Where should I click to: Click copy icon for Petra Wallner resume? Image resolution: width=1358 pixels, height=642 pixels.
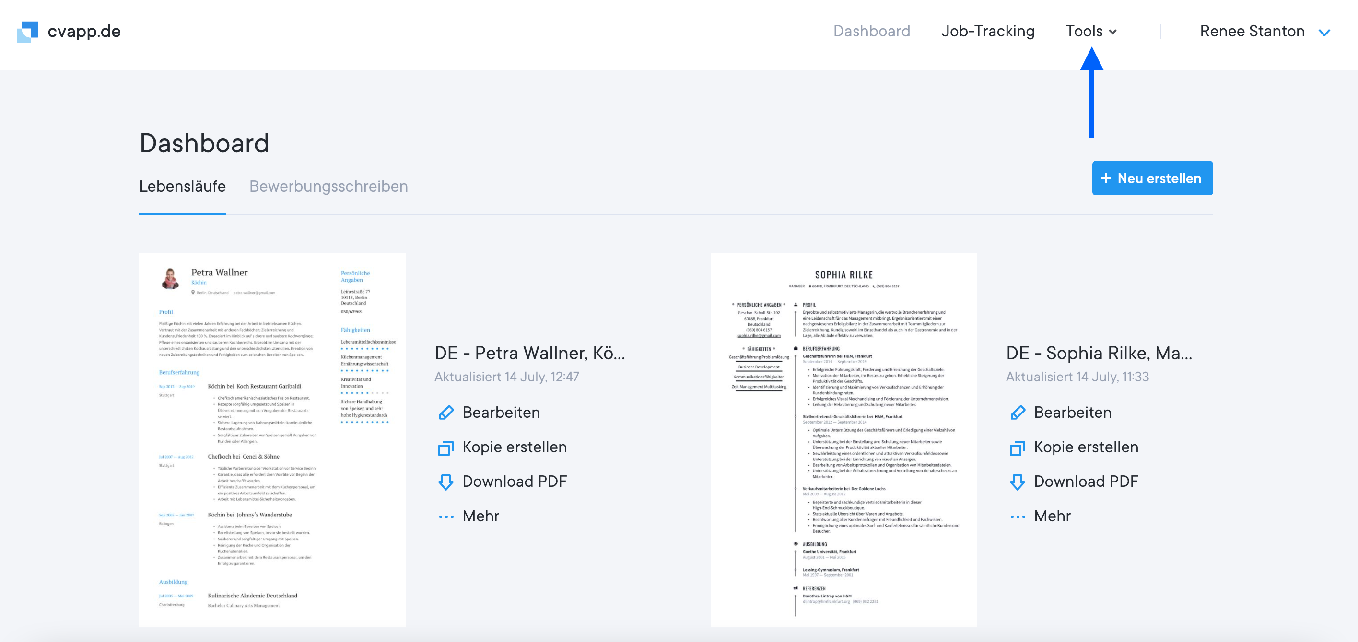(446, 447)
